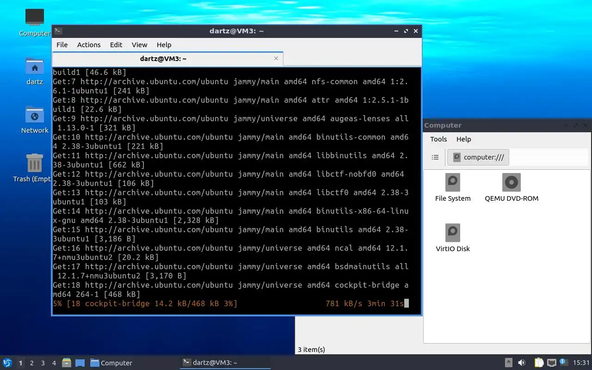This screenshot has width=592, height=370.
Task: Switch to workspace 4 in the pager
Action: tap(54, 363)
